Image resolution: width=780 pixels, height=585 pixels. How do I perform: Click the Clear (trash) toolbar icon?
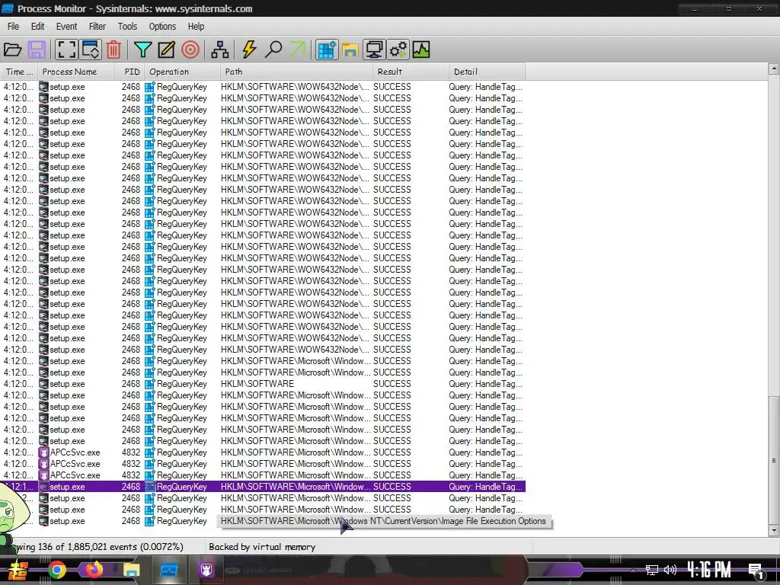[113, 50]
